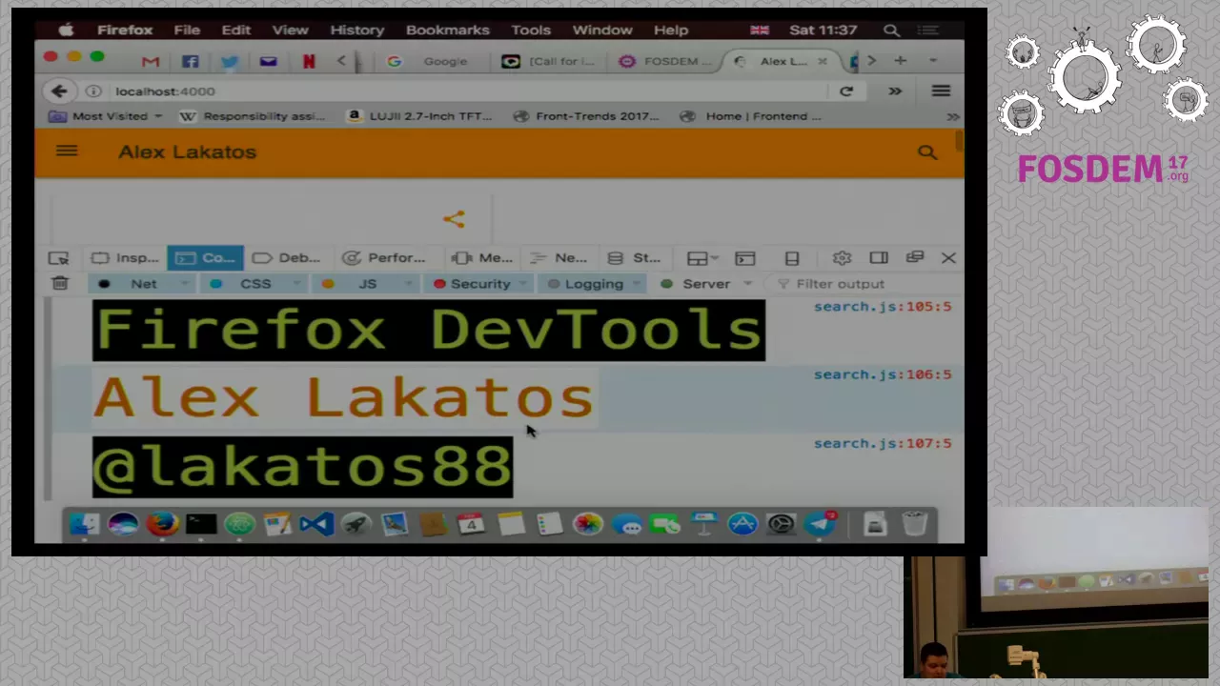The image size is (1220, 686).
Task: Expand the Server filter dropdown arrow
Action: tap(748, 284)
